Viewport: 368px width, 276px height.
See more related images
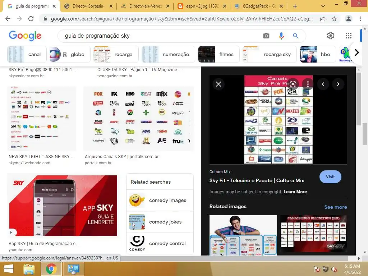pos(335,207)
